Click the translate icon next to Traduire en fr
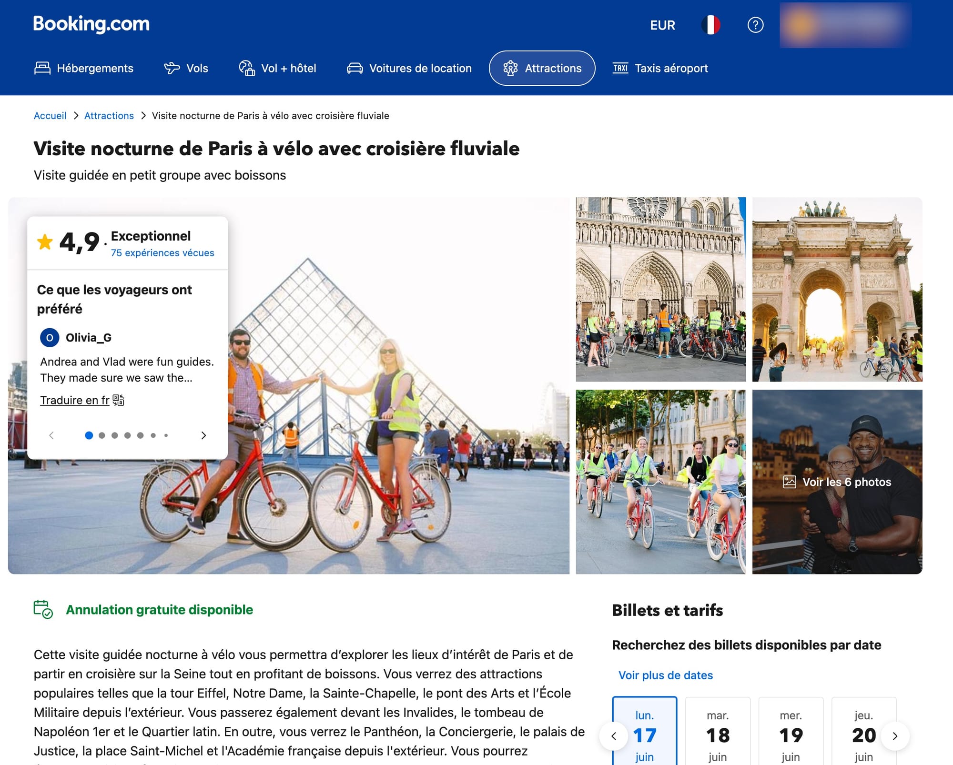953x765 pixels. click(119, 400)
